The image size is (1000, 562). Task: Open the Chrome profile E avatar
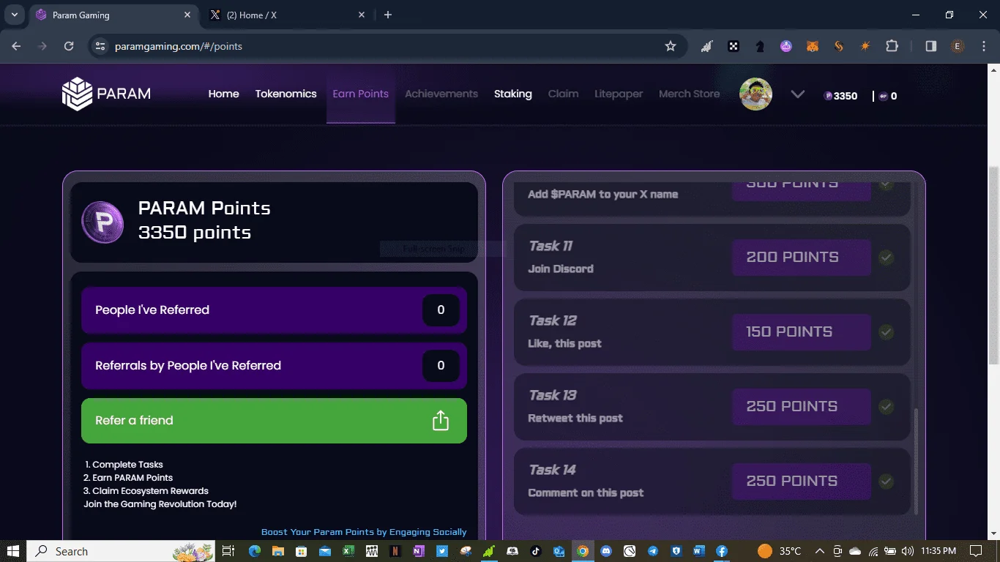click(x=958, y=46)
